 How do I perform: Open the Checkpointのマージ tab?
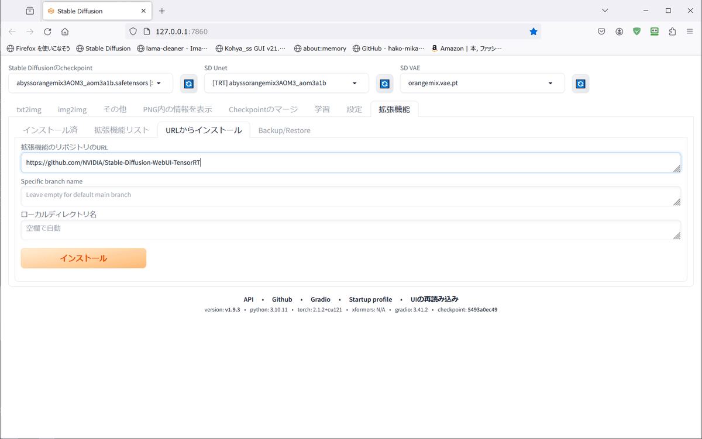click(263, 109)
